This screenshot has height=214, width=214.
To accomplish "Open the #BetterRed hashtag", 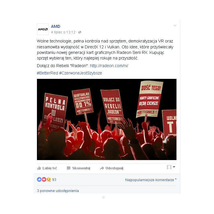I will click(x=47, y=73).
